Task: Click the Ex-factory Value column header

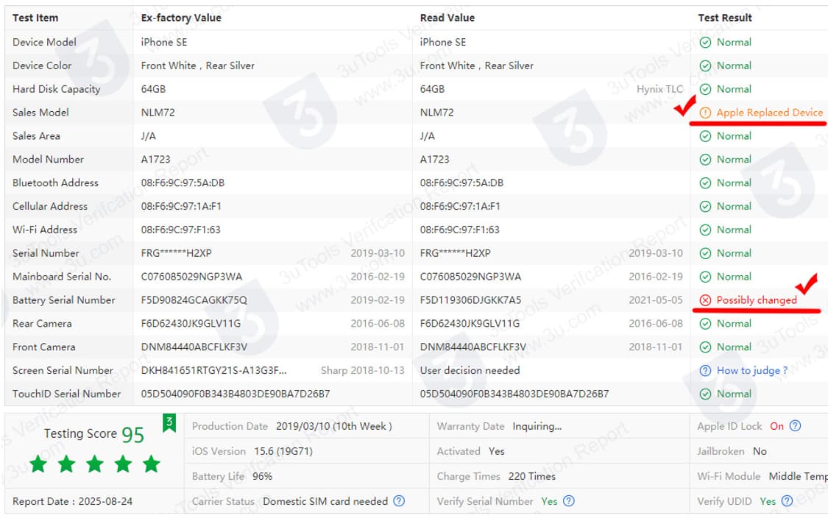Action: pos(181,18)
